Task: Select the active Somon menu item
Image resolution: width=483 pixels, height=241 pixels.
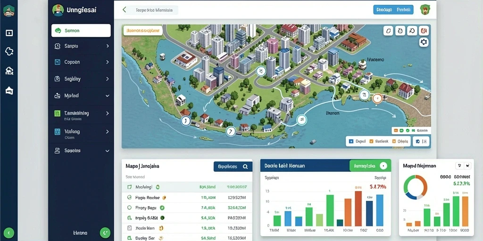Action: [x=81, y=31]
